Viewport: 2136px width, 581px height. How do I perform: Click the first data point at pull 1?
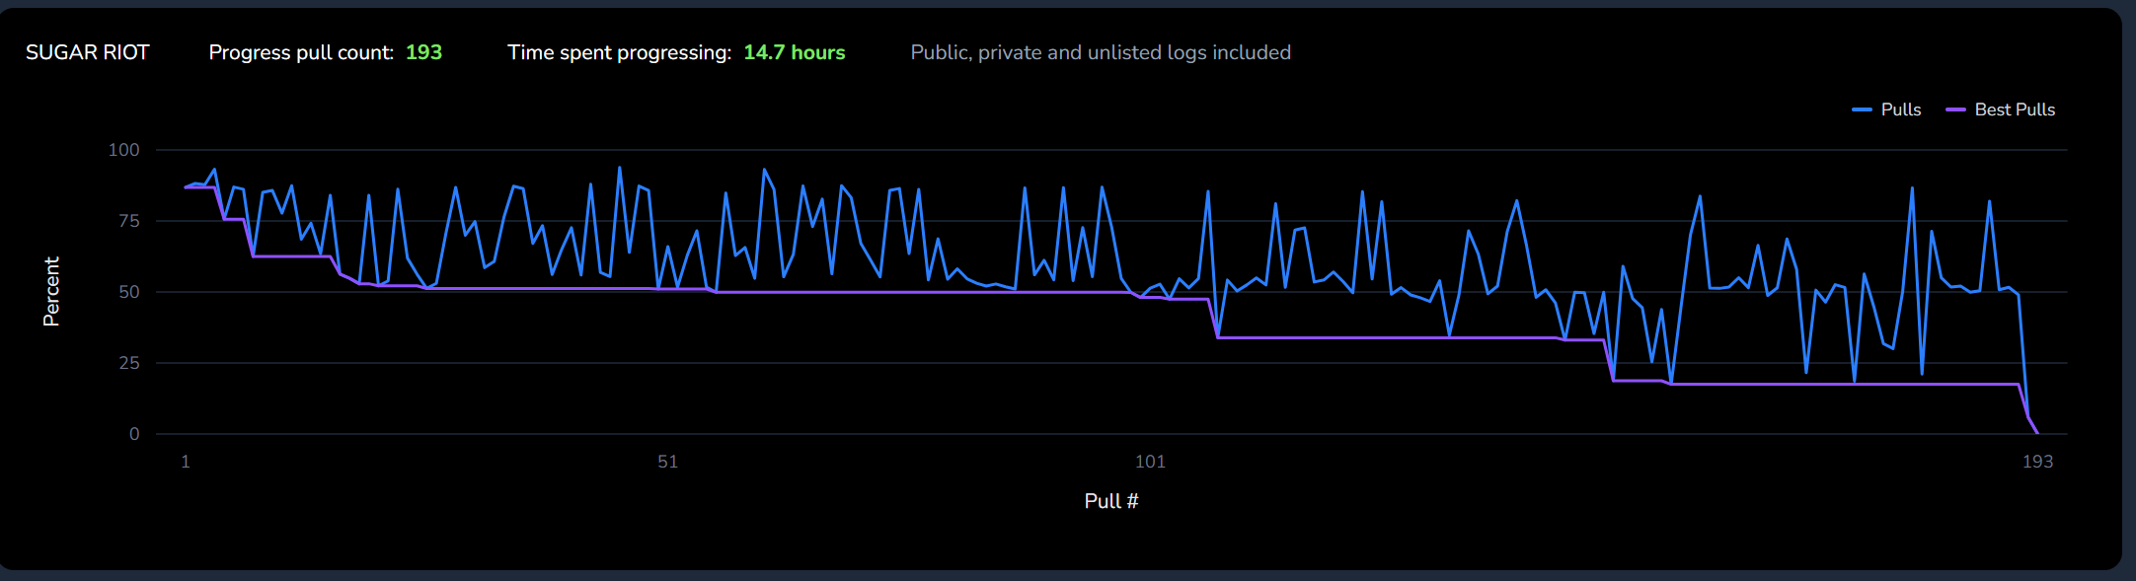pos(186,187)
